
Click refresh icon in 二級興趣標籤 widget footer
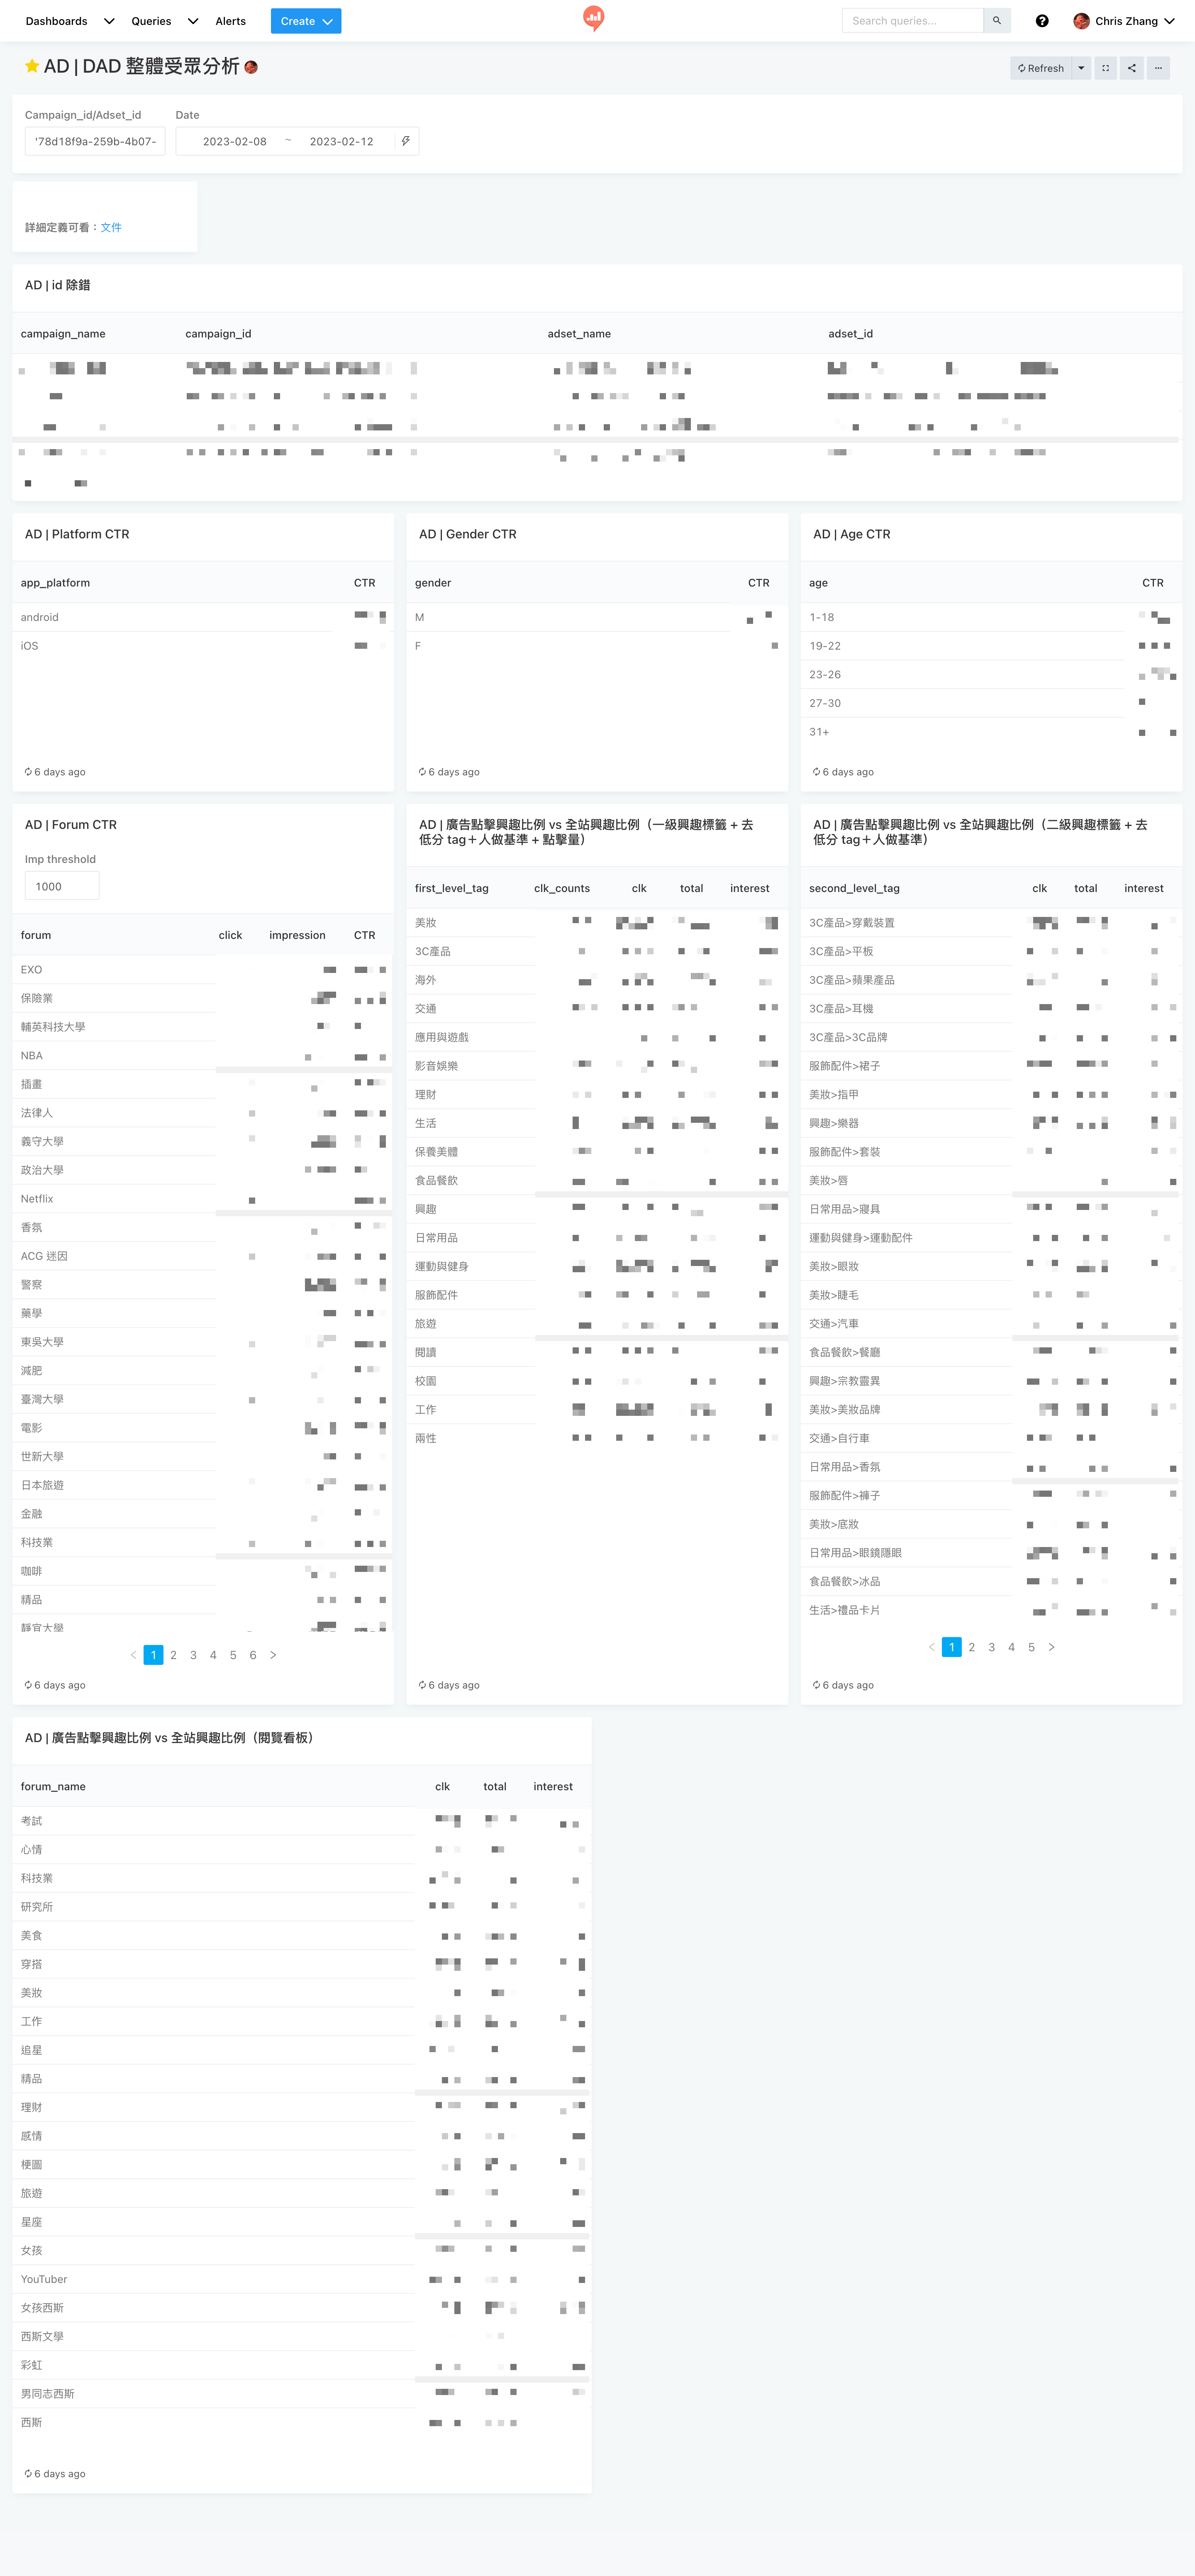817,1685
